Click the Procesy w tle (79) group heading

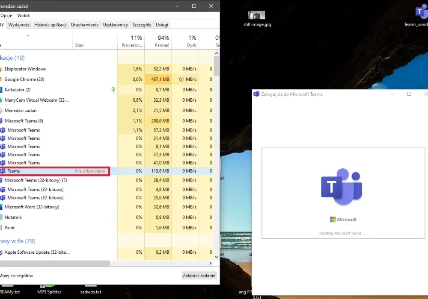(18, 241)
